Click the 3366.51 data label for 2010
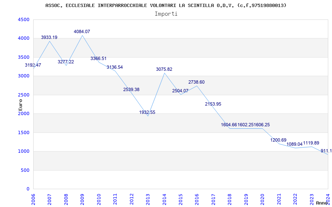The width and height of the screenshot is (332, 207). click(98, 58)
